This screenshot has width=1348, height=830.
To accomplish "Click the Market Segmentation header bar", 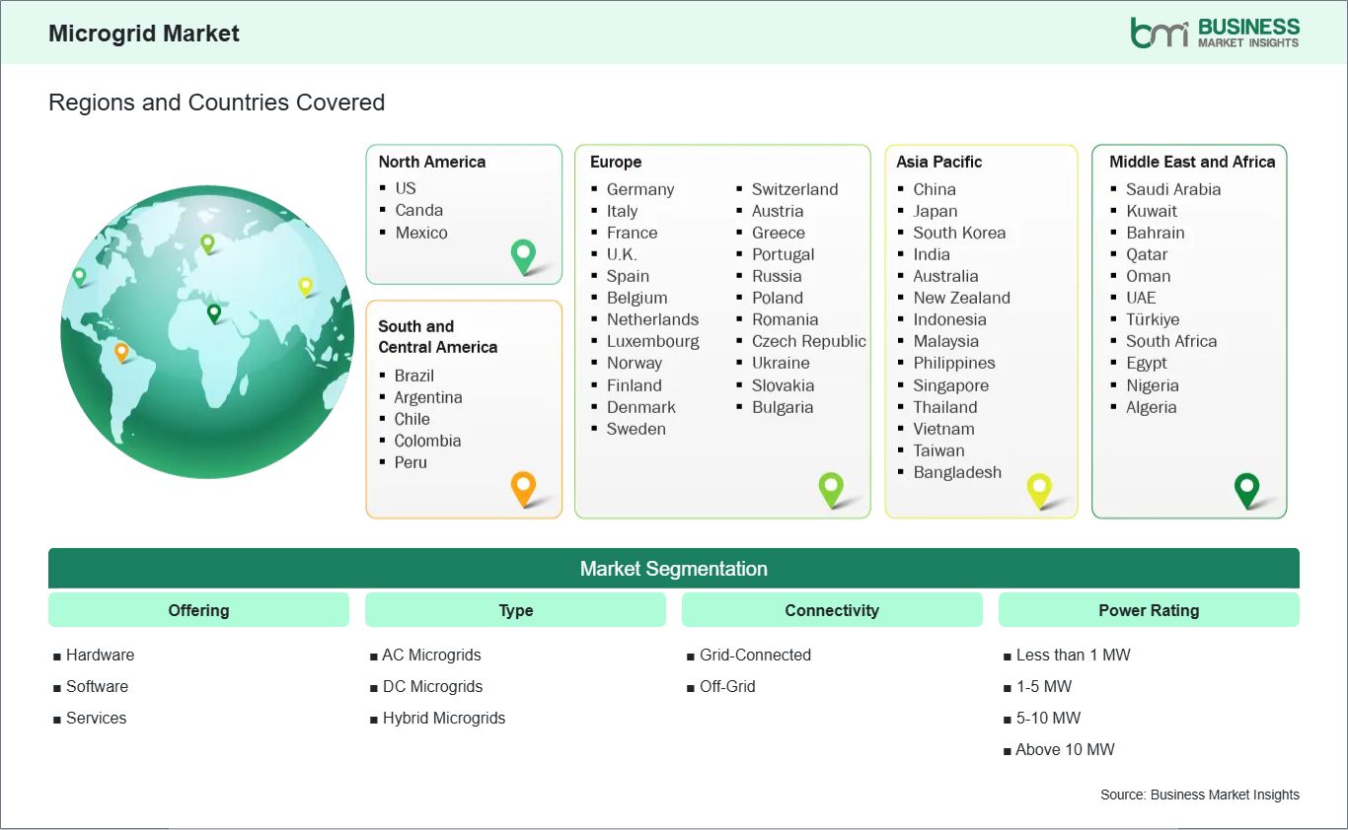I will point(674,569).
